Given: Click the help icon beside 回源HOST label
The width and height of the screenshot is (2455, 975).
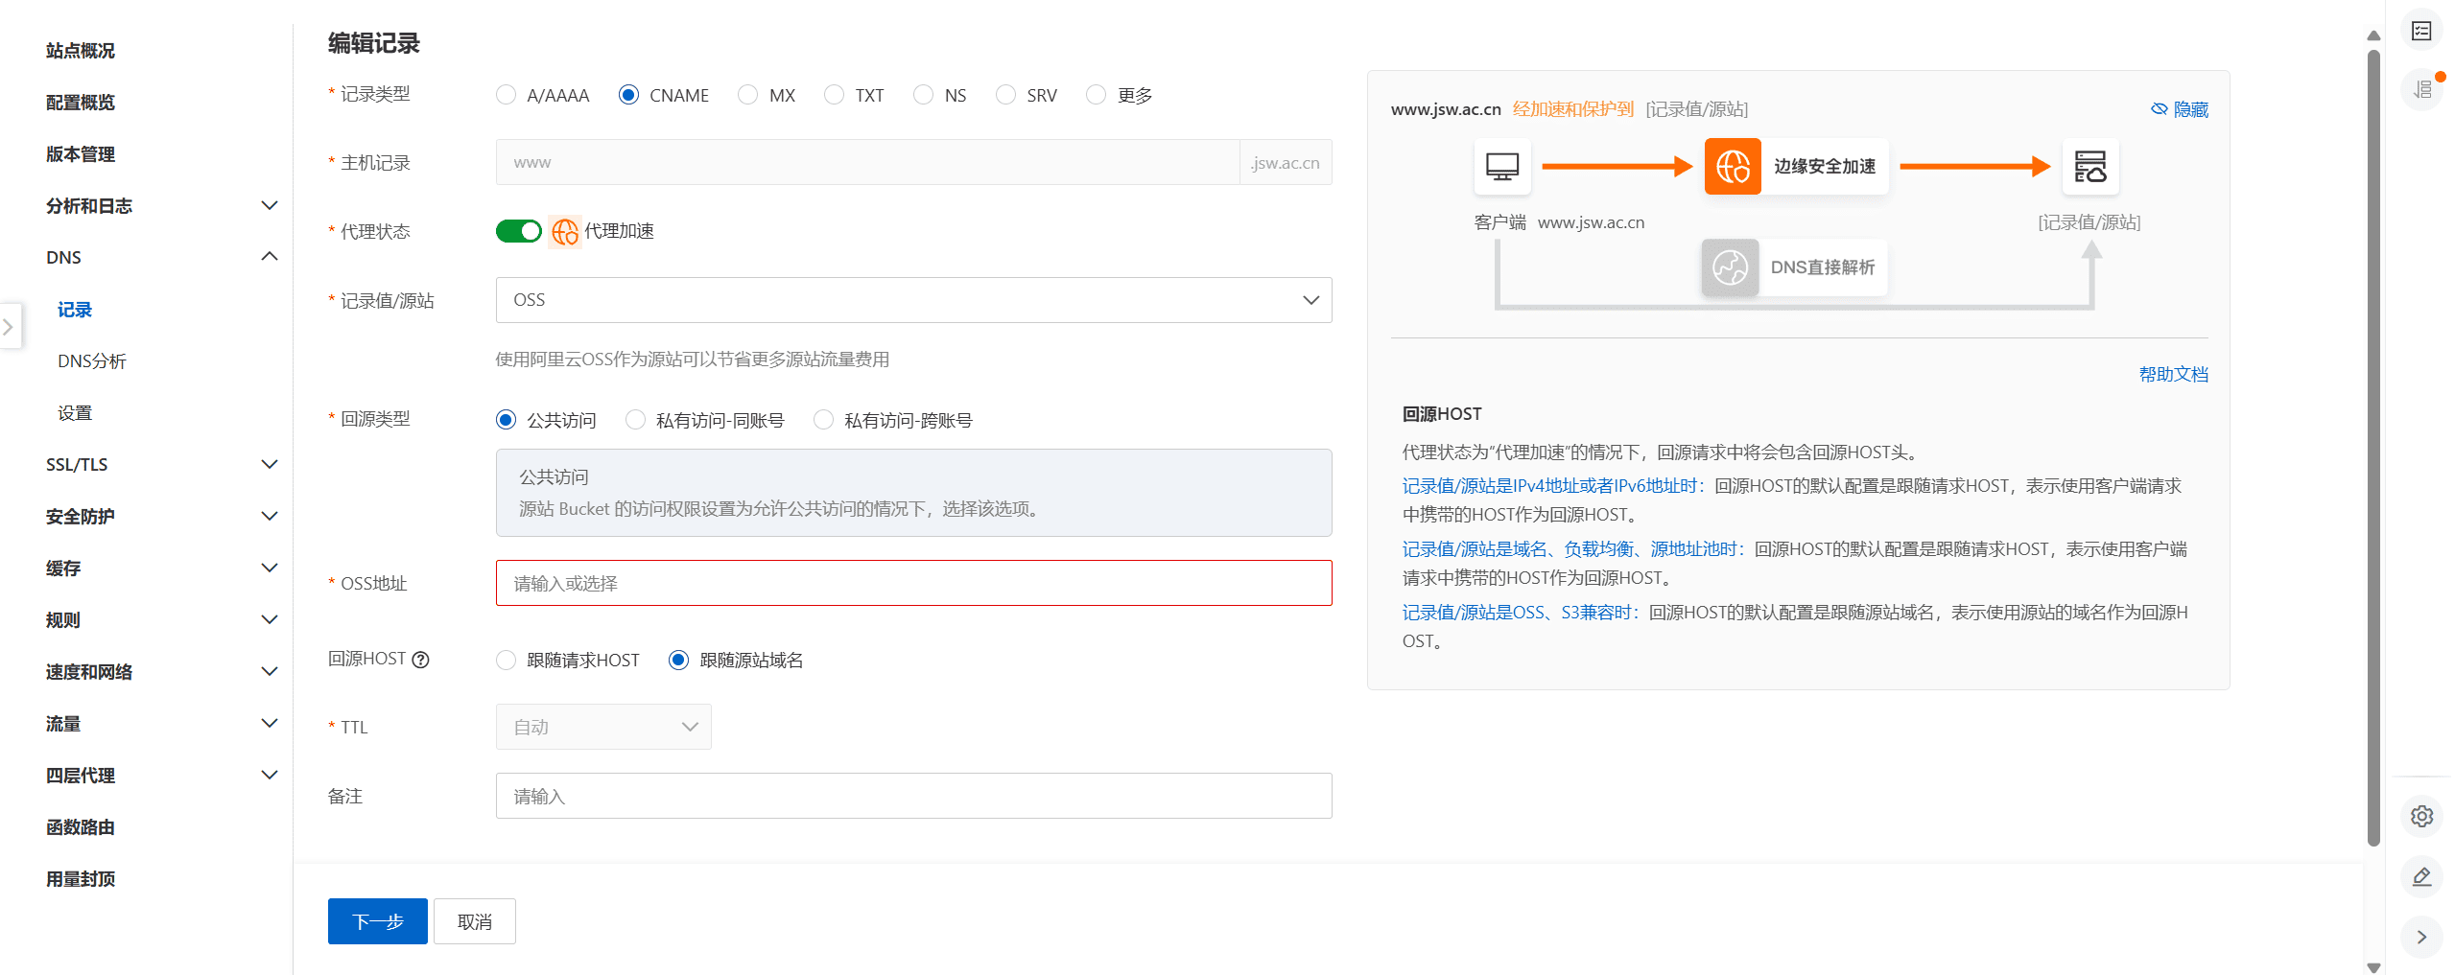Looking at the screenshot, I should [x=421, y=659].
